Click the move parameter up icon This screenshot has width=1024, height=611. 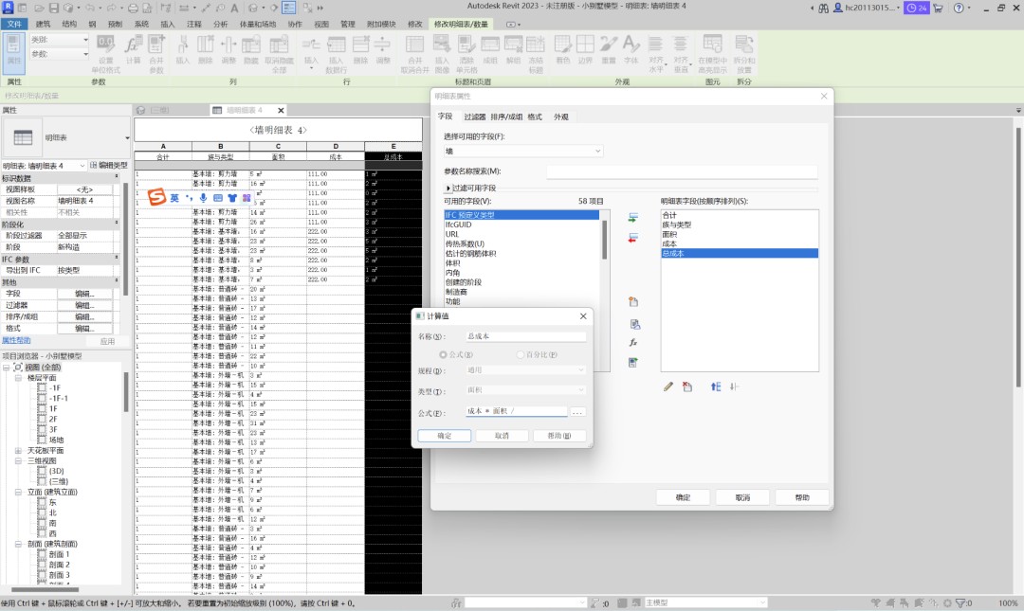pos(716,387)
